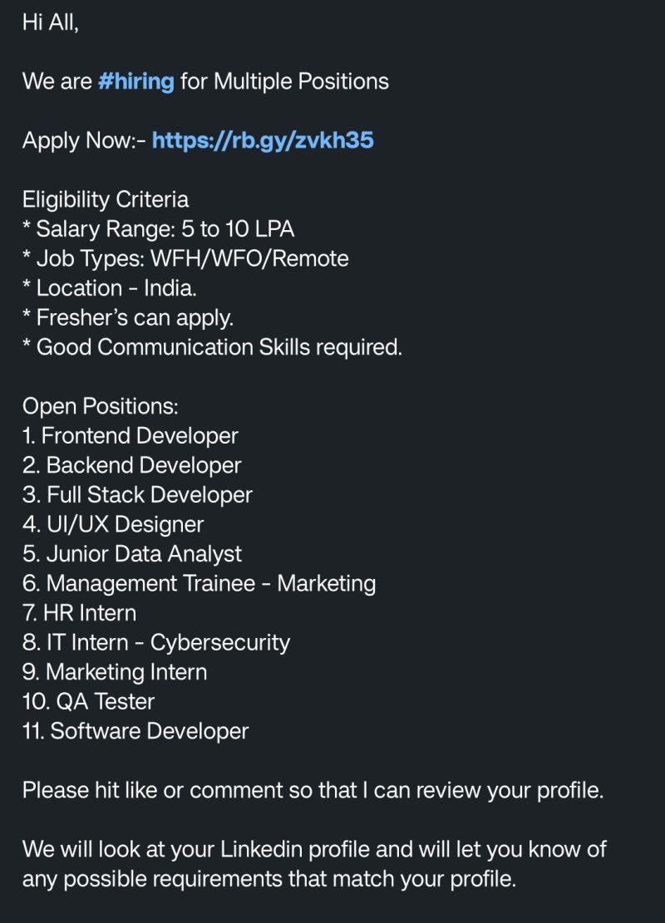Viewport: 665px width, 923px height.
Task: Click the 'Location - India.' line
Action: point(110,287)
